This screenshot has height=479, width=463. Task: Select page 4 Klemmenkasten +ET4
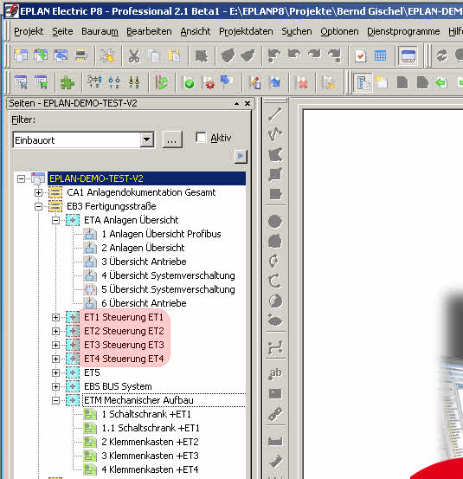[151, 469]
